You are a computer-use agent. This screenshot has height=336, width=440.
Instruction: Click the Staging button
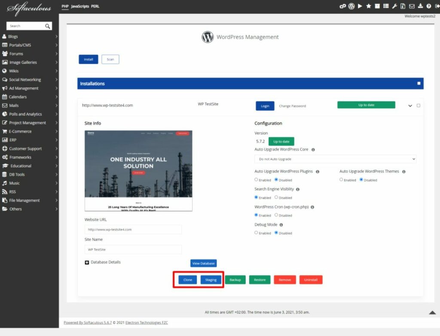coord(211,280)
